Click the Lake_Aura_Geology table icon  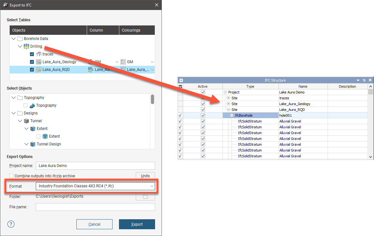[x=38, y=62]
